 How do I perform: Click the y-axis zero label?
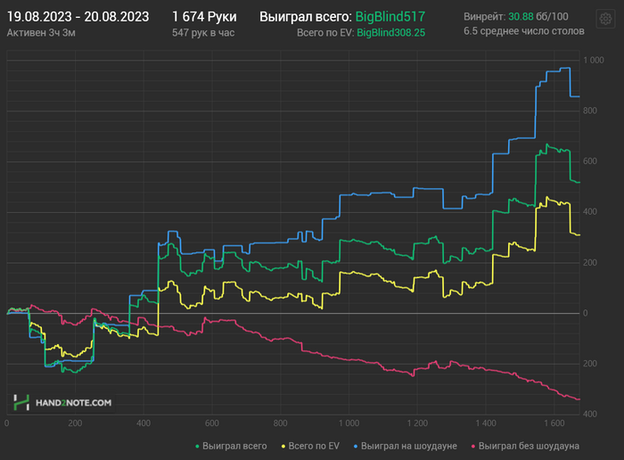click(x=585, y=313)
